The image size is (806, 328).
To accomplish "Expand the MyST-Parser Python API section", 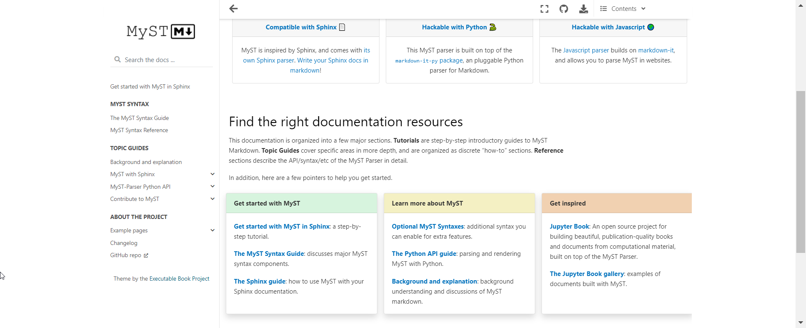I will click(x=212, y=187).
